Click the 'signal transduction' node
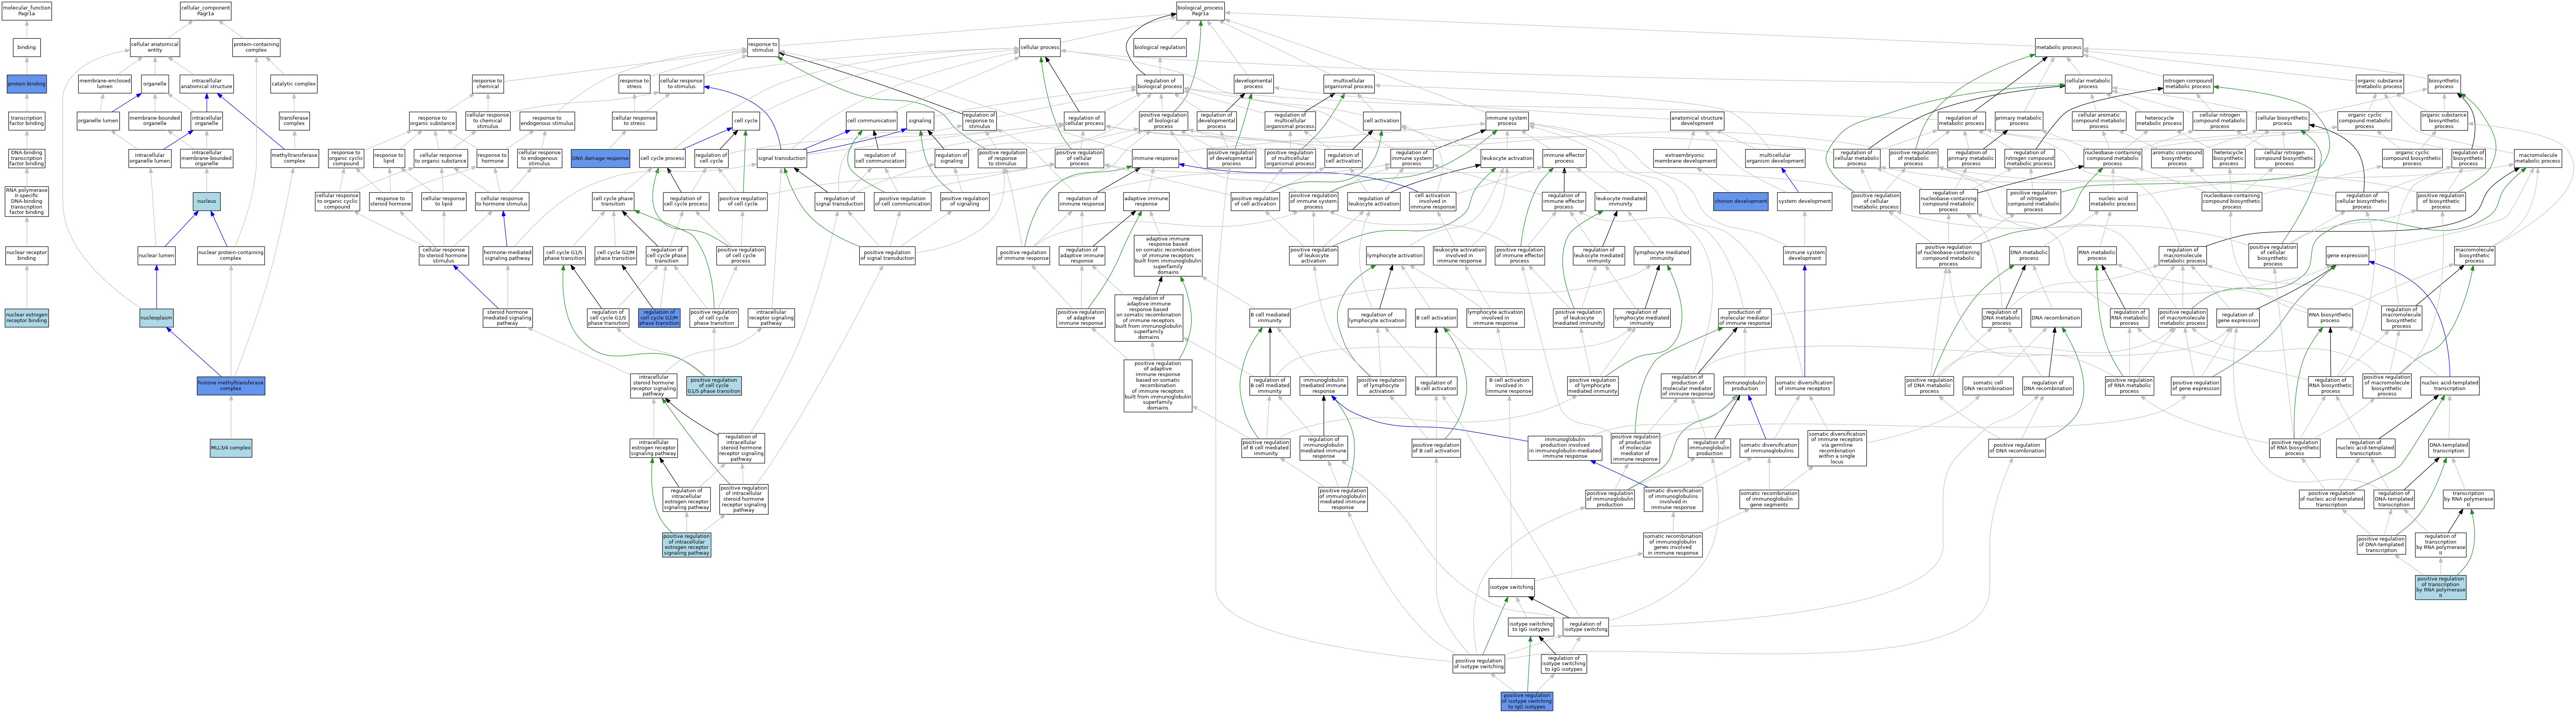2576x713 pixels. (x=782, y=158)
